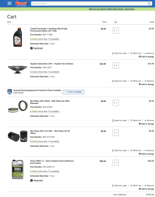
Task: Click the 1-3 Years Available button
Action: click(x=73, y=92)
